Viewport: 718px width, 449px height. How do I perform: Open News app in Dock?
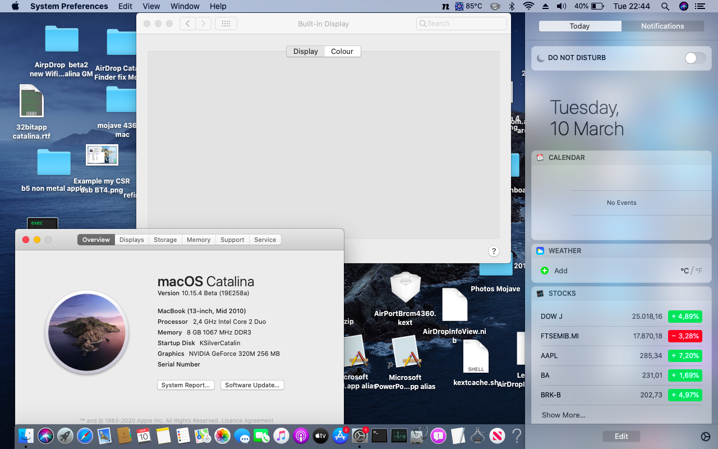[497, 436]
